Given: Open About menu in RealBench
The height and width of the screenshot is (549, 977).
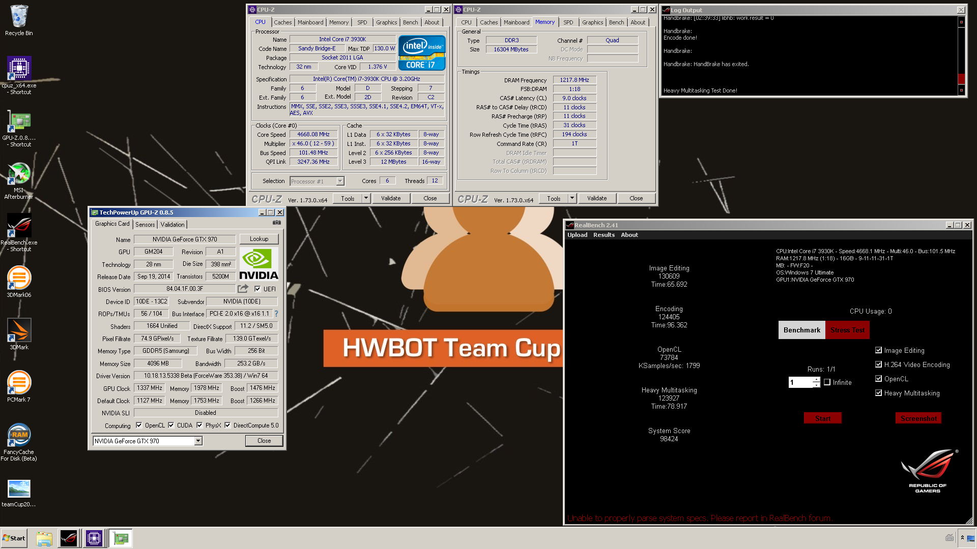Looking at the screenshot, I should 629,235.
